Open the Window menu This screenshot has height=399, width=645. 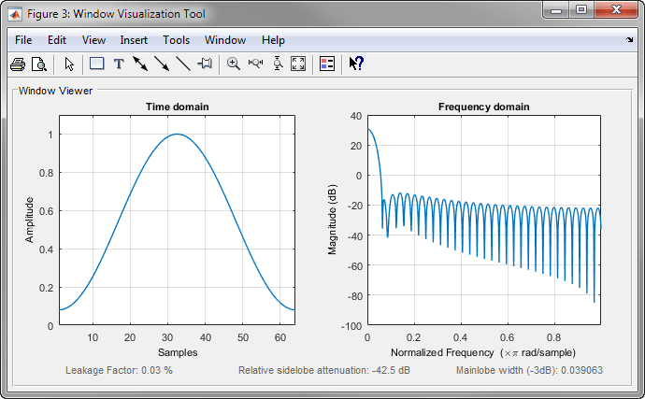coord(225,40)
